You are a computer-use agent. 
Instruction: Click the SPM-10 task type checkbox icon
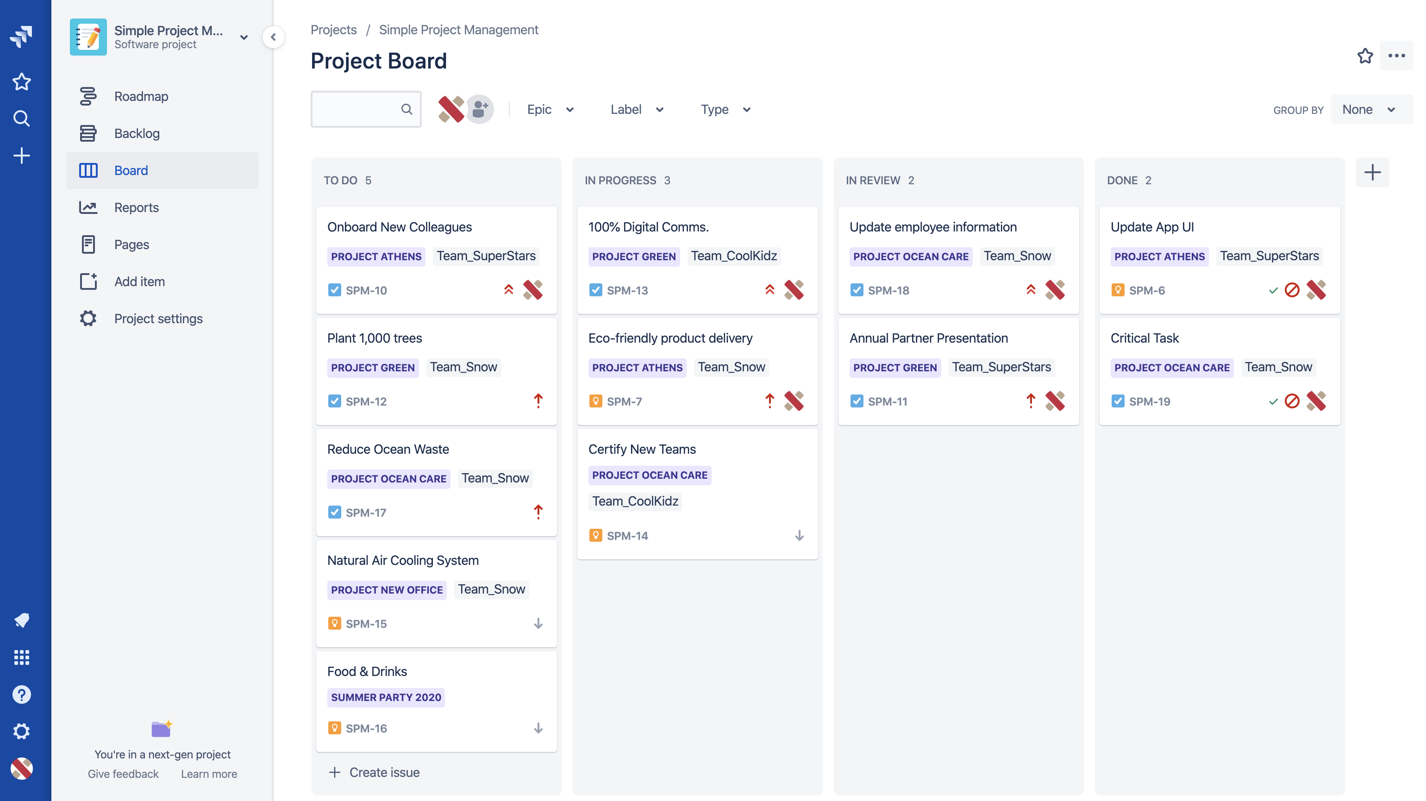point(334,290)
